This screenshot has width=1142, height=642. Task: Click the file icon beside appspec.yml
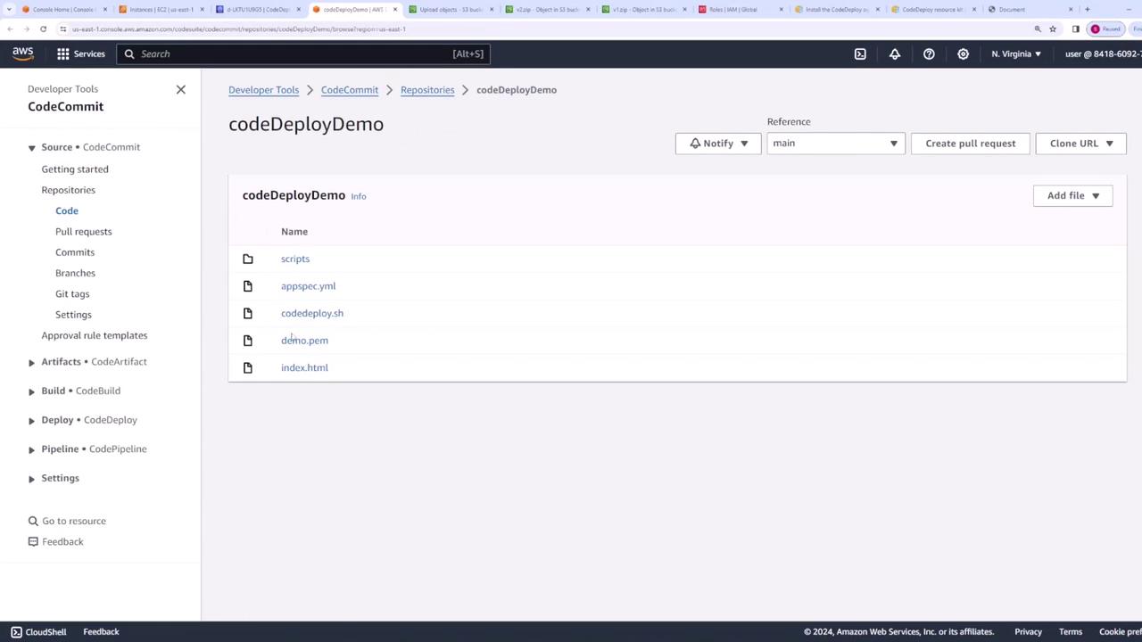pyautogui.click(x=248, y=286)
